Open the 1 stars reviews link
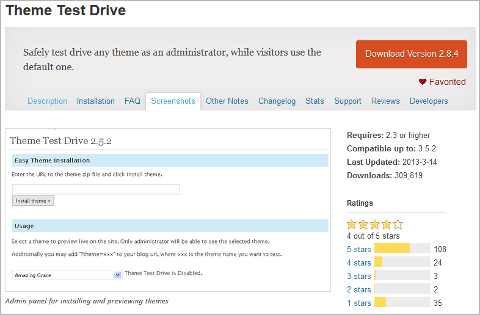Viewport: 480px width, 315px height. coord(358,303)
